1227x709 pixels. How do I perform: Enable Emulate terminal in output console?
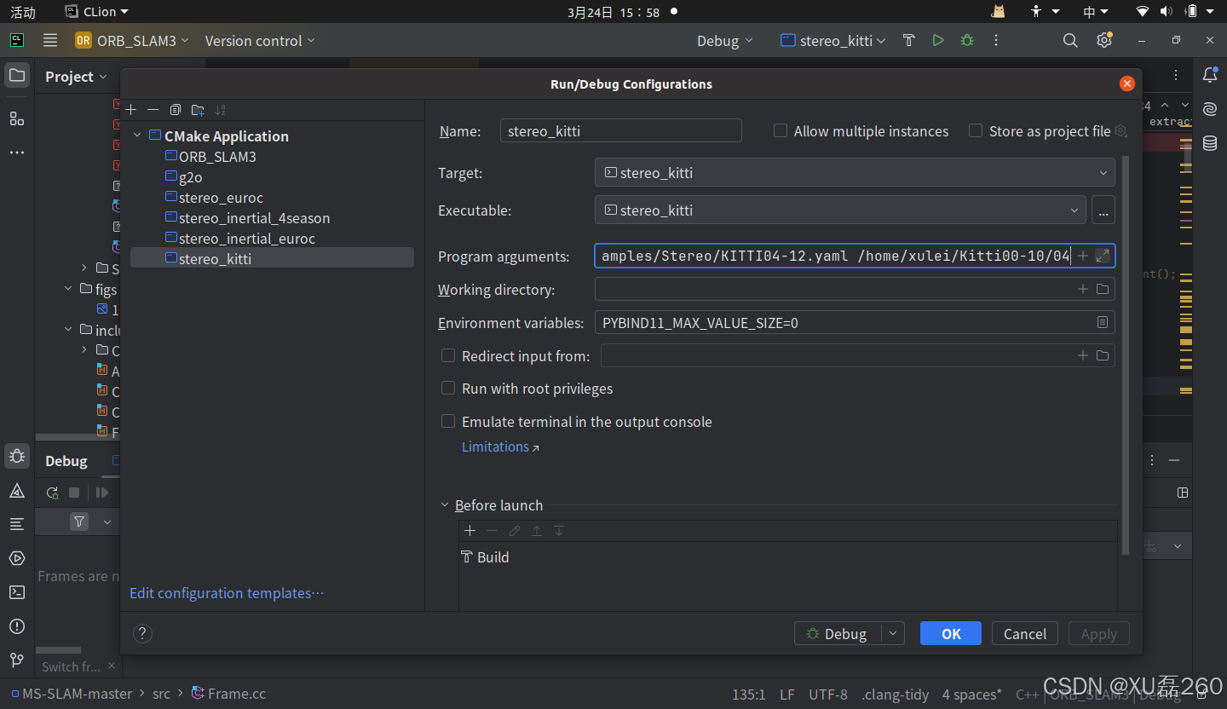[448, 422]
